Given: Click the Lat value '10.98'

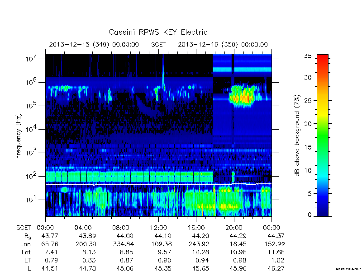Looking at the screenshot, I should point(238,252).
